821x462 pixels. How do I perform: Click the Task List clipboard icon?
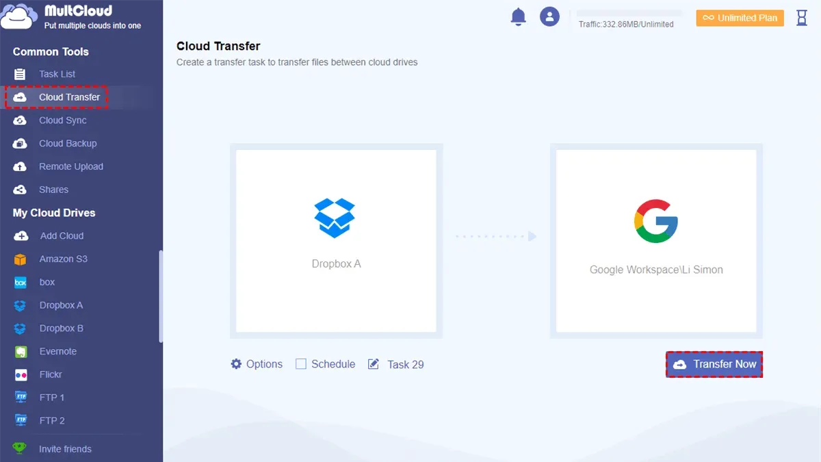pos(21,74)
